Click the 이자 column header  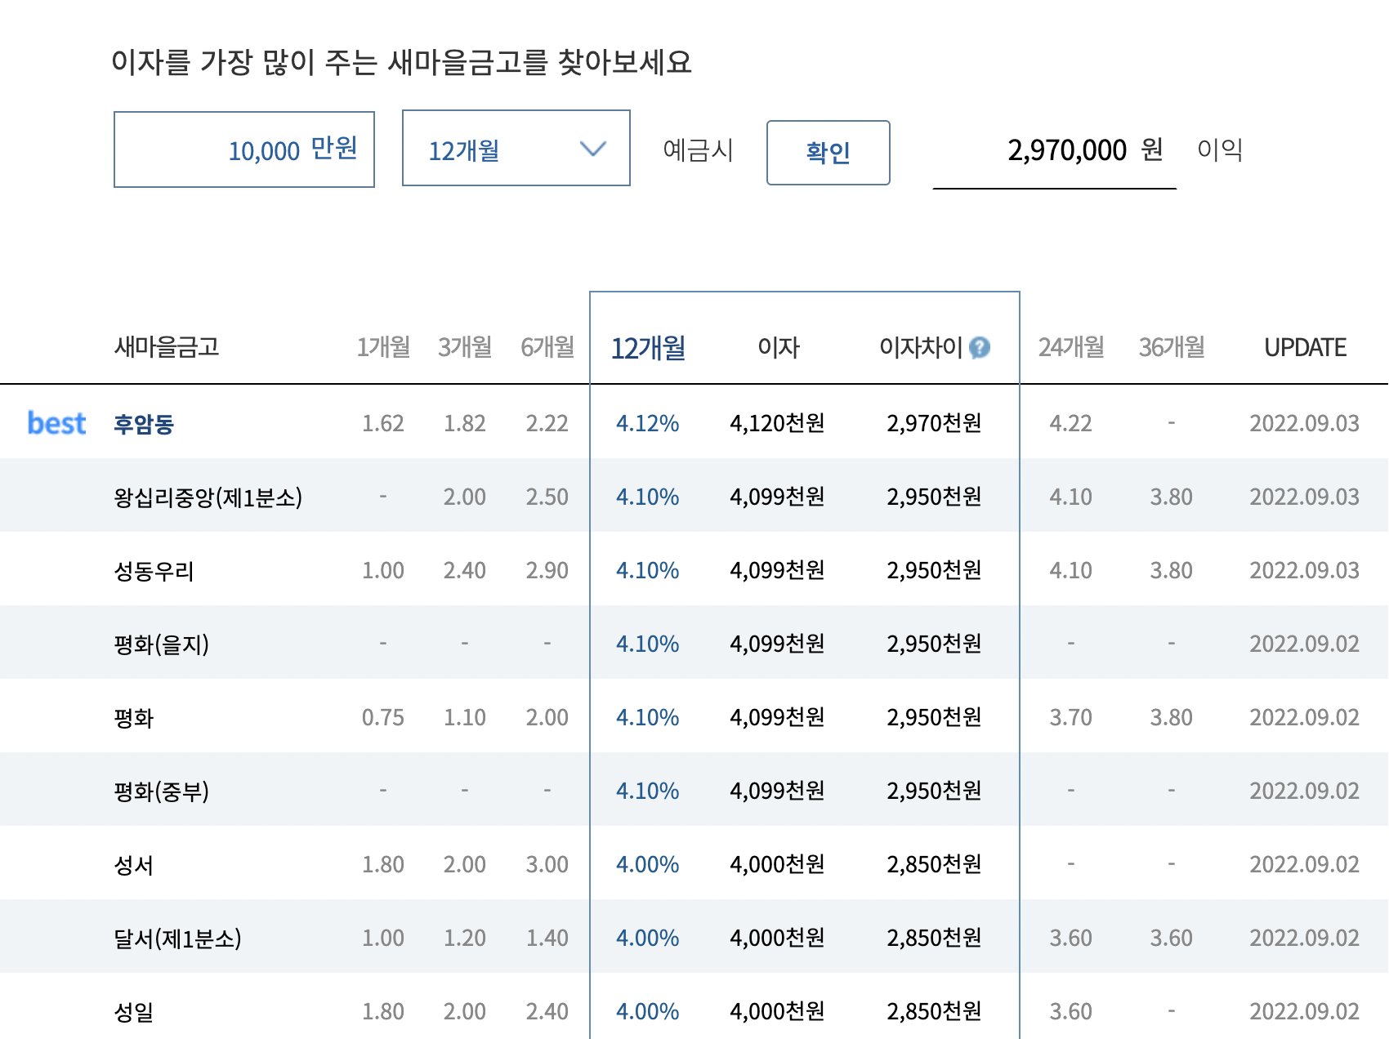tap(778, 347)
